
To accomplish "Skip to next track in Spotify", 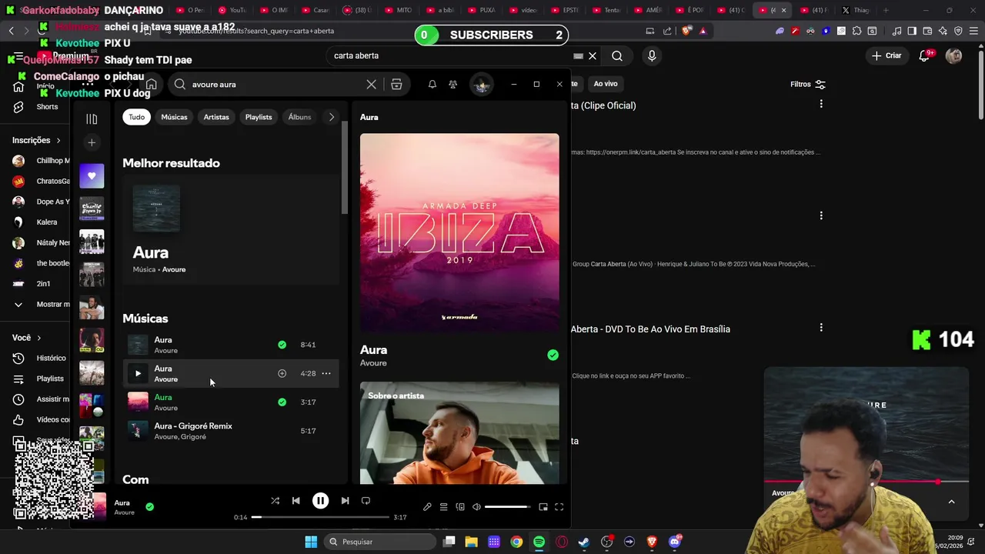I will point(345,501).
